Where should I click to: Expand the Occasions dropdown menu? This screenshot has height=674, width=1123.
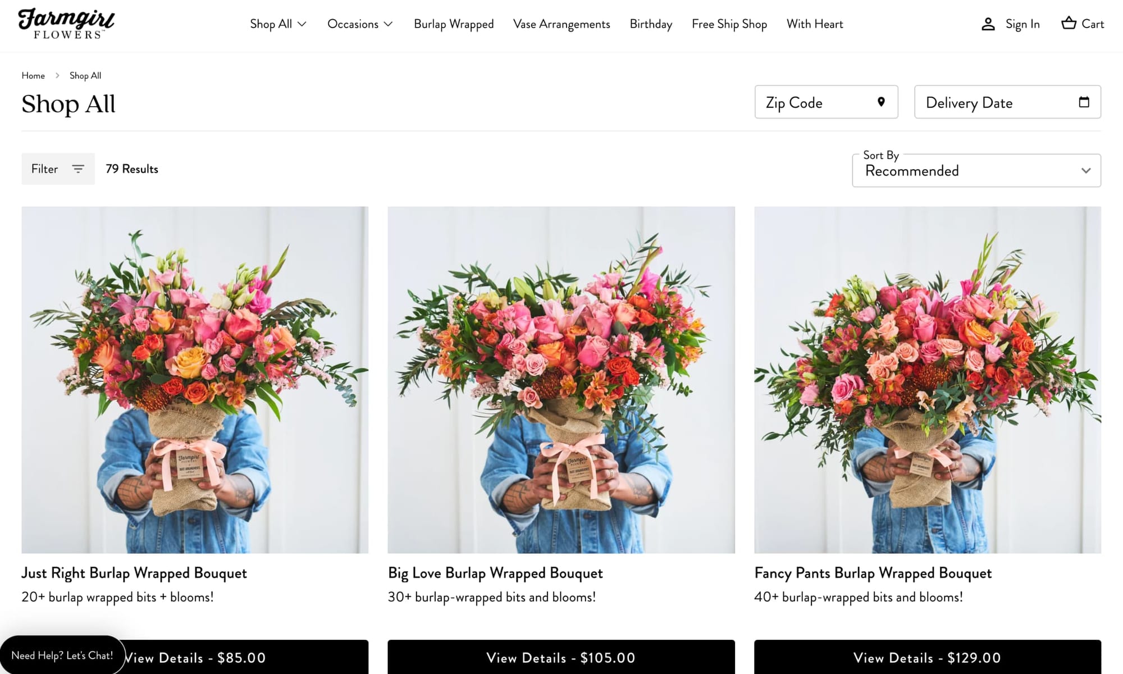(360, 24)
